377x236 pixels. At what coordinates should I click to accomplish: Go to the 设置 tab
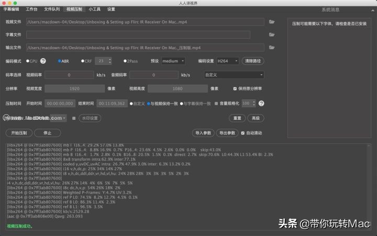point(111,9)
